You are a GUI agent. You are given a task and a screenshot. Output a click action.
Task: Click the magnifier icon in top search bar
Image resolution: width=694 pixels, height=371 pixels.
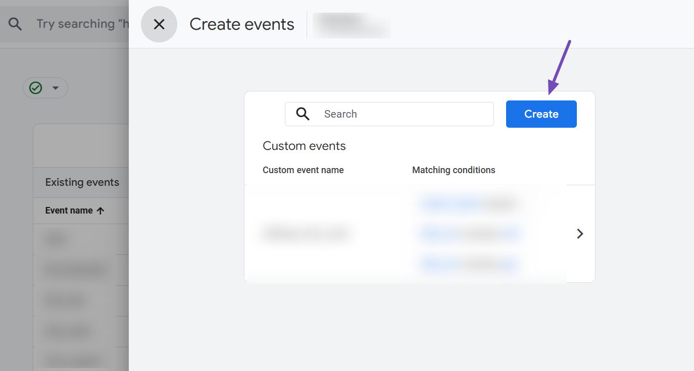click(15, 24)
